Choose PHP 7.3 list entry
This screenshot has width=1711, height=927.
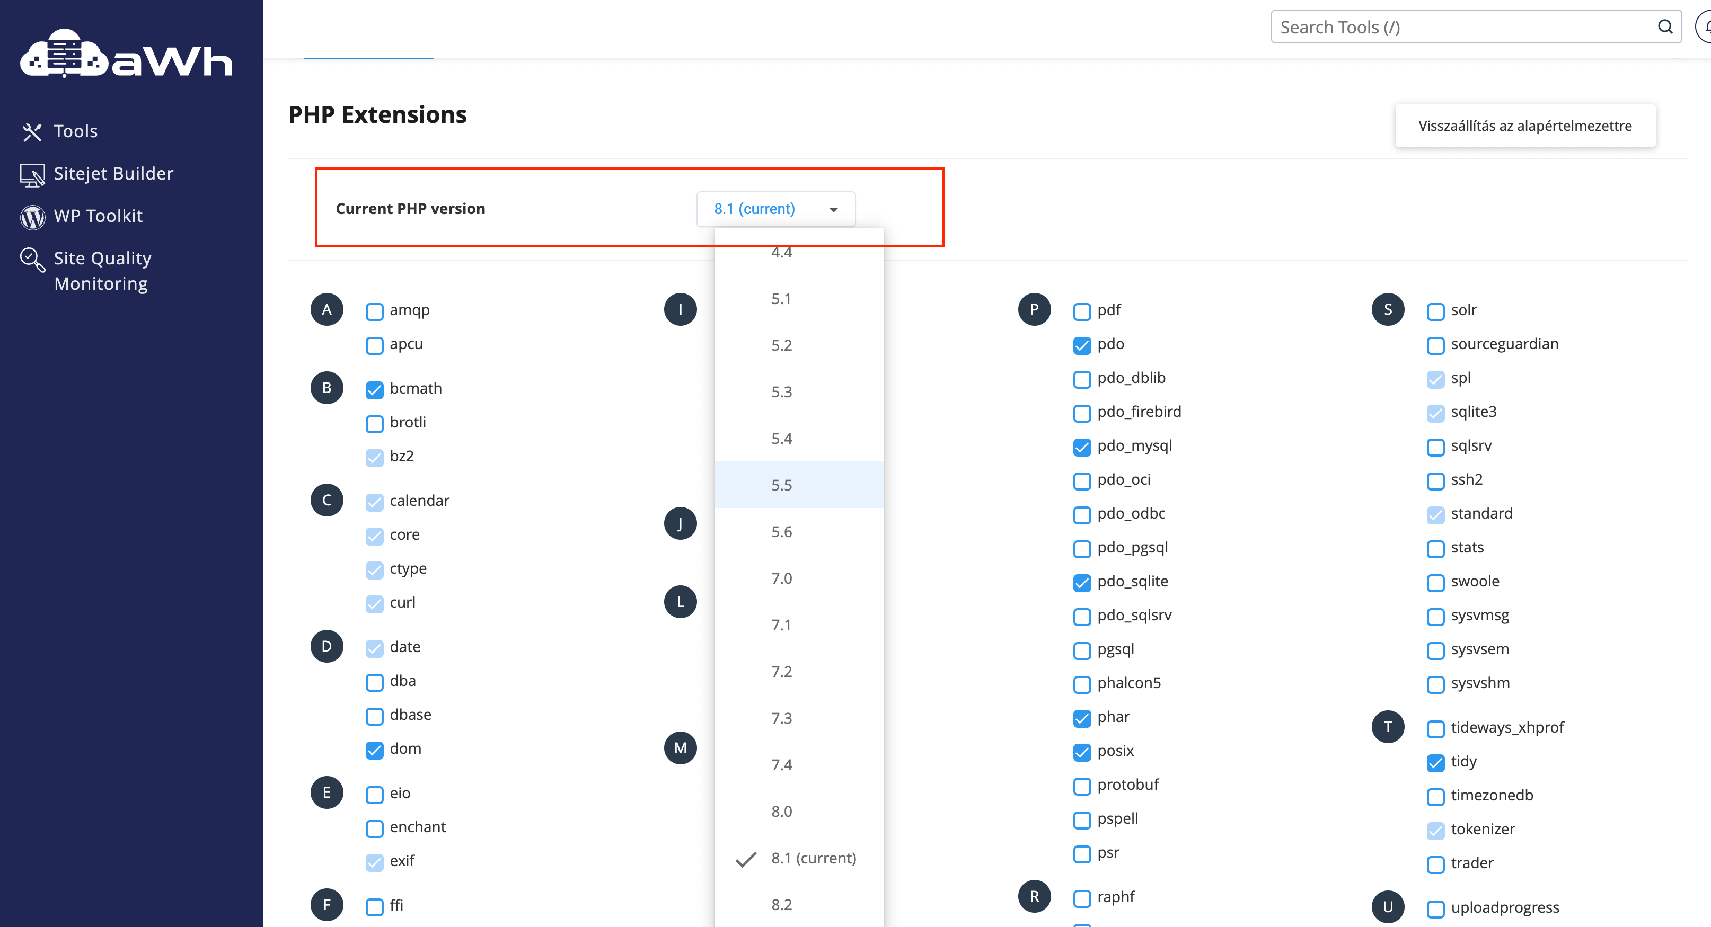click(798, 718)
